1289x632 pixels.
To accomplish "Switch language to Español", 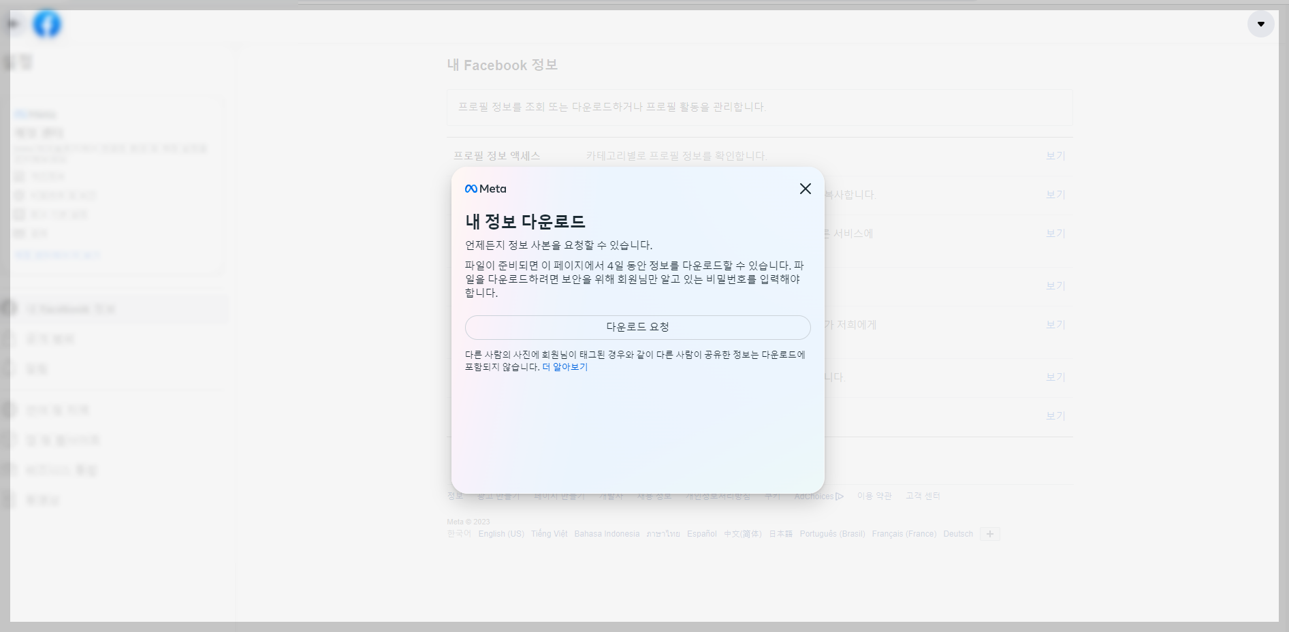I will coord(702,534).
